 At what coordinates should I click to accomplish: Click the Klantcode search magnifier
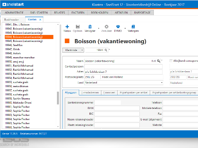click(x=106, y=50)
